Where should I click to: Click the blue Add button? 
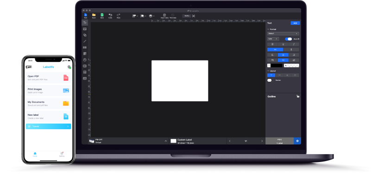click(x=295, y=23)
